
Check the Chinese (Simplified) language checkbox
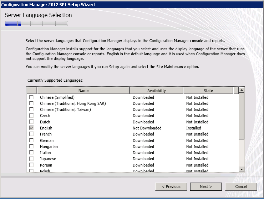32,97
